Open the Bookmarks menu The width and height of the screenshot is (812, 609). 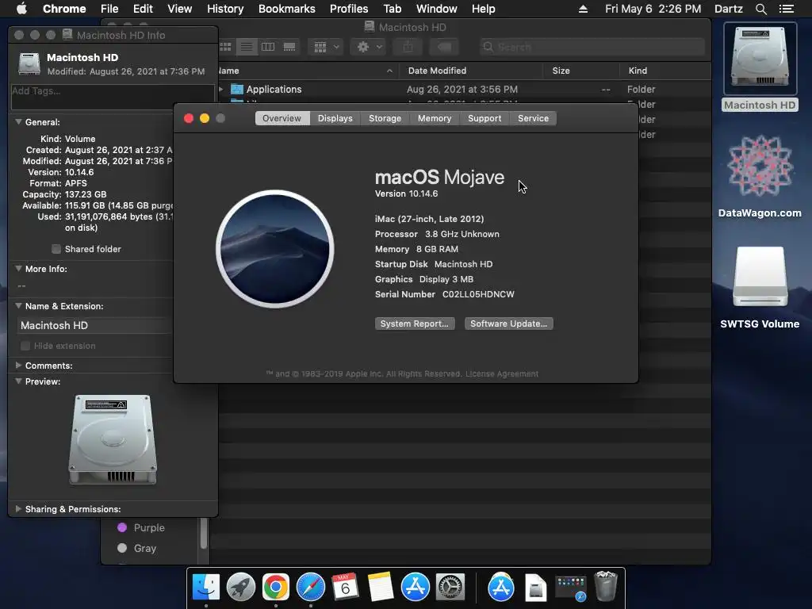(x=287, y=9)
